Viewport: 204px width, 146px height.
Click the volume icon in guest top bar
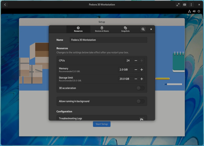point(194,11)
